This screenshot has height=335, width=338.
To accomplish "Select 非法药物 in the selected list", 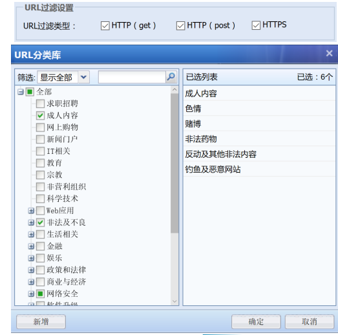I will click(x=259, y=139).
